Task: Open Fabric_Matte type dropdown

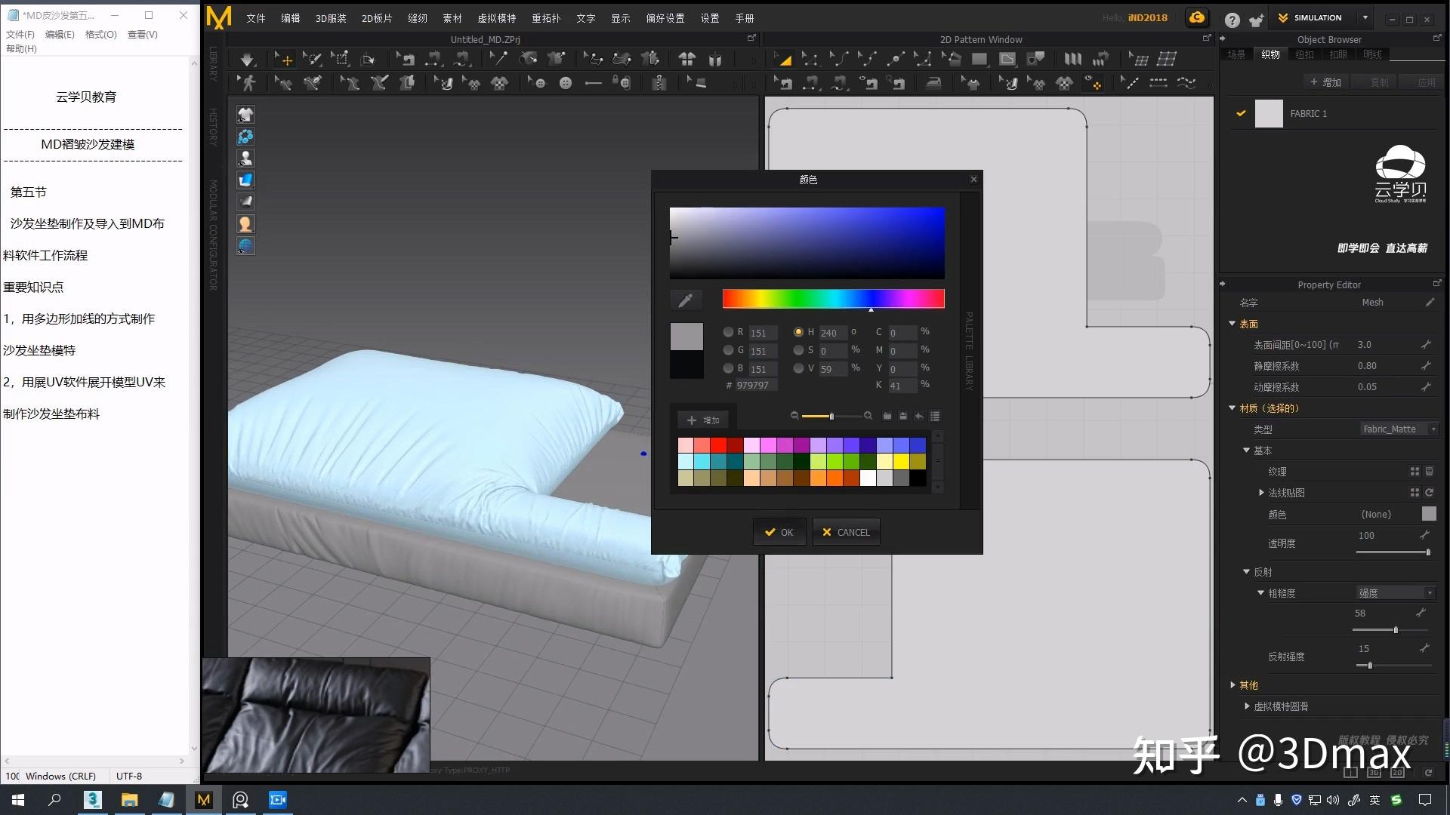Action: coord(1399,429)
